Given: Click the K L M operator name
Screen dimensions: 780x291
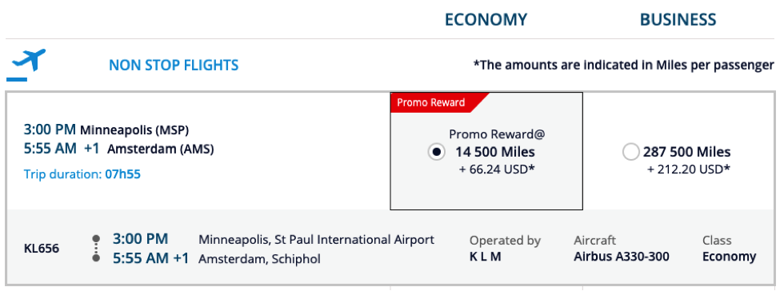Looking at the screenshot, I should 485,257.
